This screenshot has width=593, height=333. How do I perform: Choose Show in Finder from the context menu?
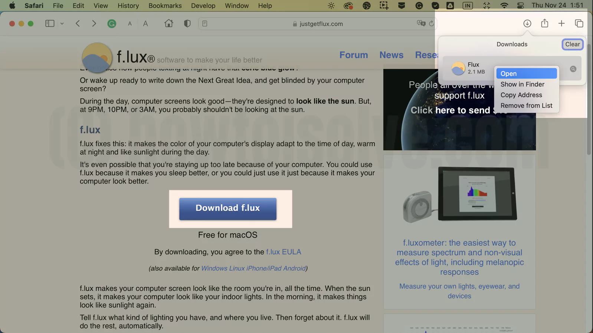[527, 84]
